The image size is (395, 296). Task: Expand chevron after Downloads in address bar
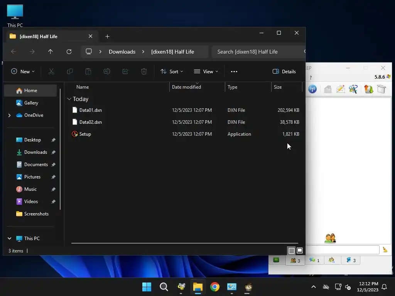pos(143,52)
